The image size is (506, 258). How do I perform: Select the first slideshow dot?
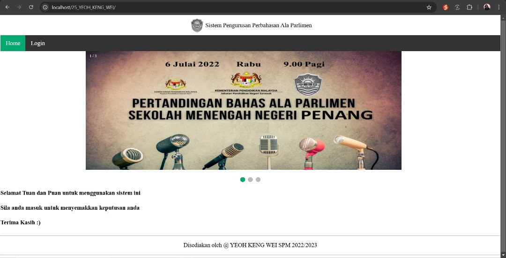tap(243, 180)
